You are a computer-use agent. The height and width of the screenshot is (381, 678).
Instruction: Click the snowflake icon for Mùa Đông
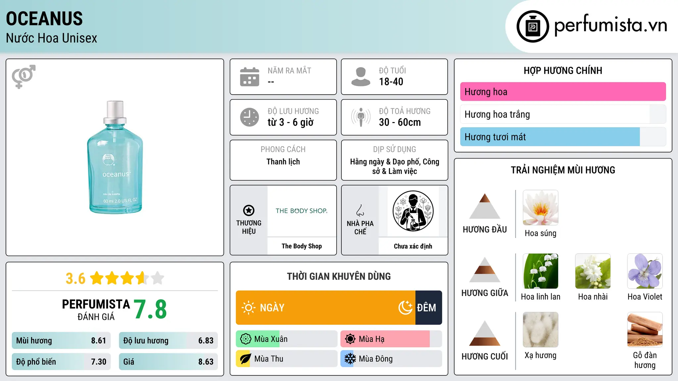(x=350, y=359)
